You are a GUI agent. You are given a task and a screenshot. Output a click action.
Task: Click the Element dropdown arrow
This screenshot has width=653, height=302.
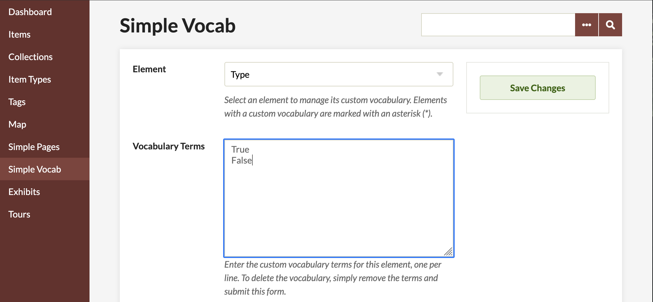(440, 74)
